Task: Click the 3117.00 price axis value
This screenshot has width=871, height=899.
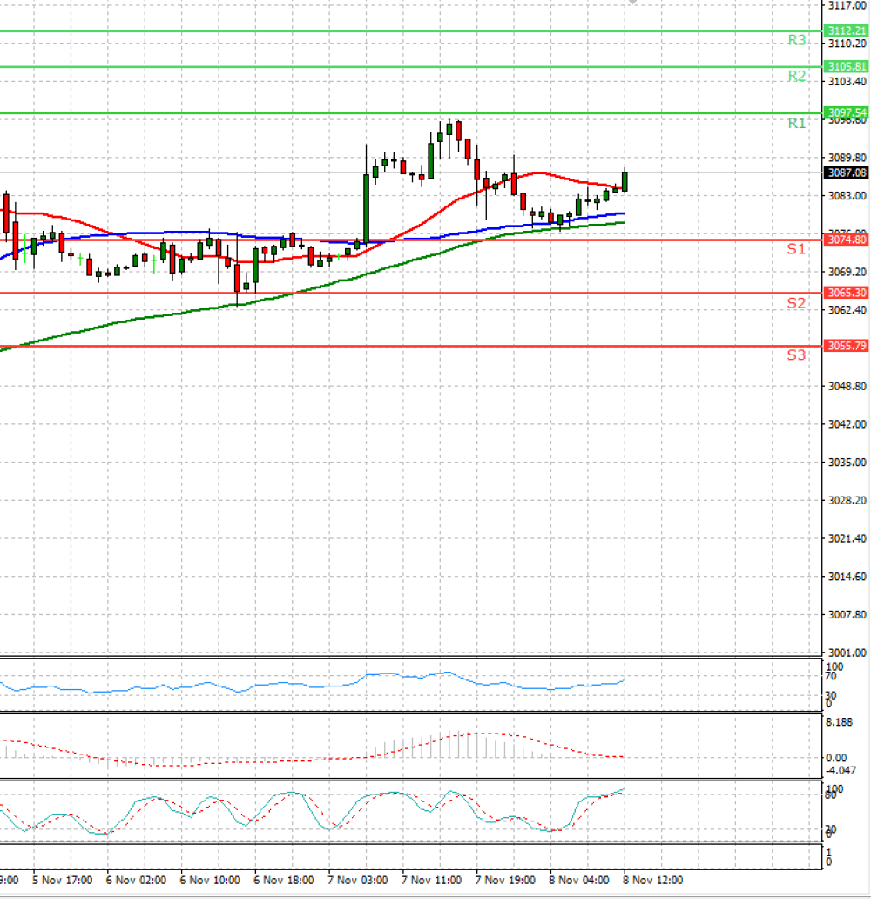Action: 847,6
